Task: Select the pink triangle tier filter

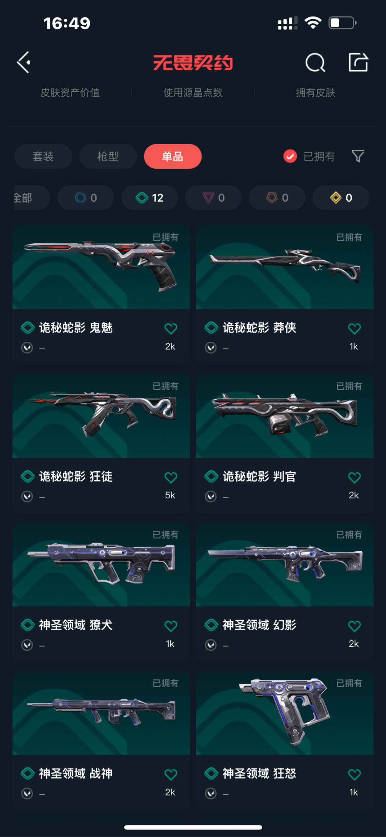Action: point(213,198)
